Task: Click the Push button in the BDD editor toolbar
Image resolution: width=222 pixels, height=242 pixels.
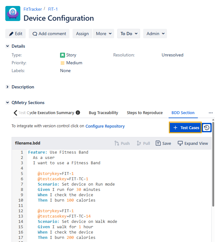Action: click(x=122, y=143)
